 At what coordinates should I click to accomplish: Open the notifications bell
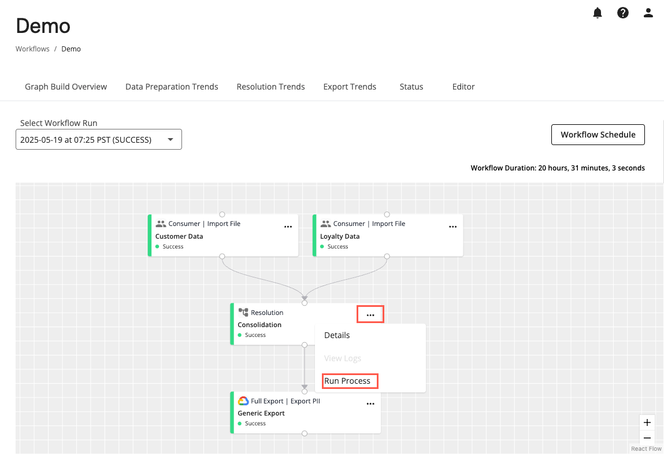pos(598,12)
